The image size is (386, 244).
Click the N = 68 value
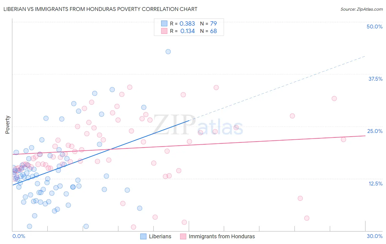(208, 31)
